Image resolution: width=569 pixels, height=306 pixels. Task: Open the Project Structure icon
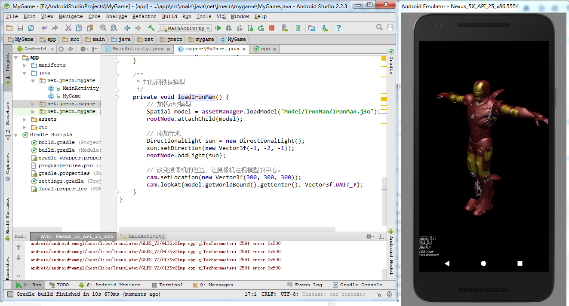312,28
